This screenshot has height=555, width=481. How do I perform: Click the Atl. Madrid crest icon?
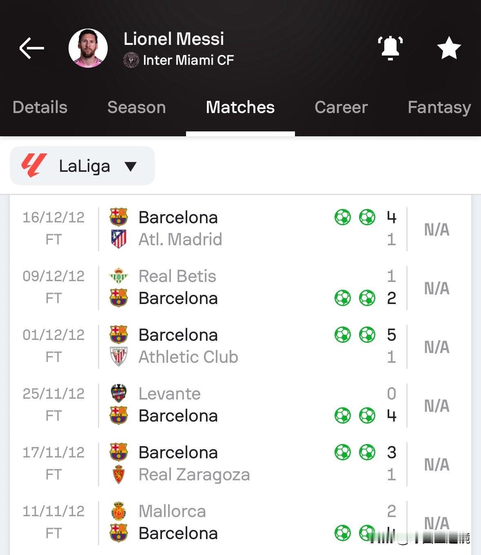click(119, 239)
